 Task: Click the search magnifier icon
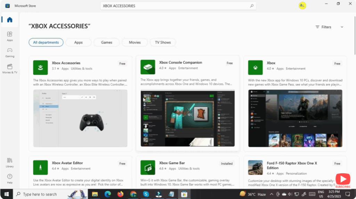pyautogui.click(x=252, y=6)
